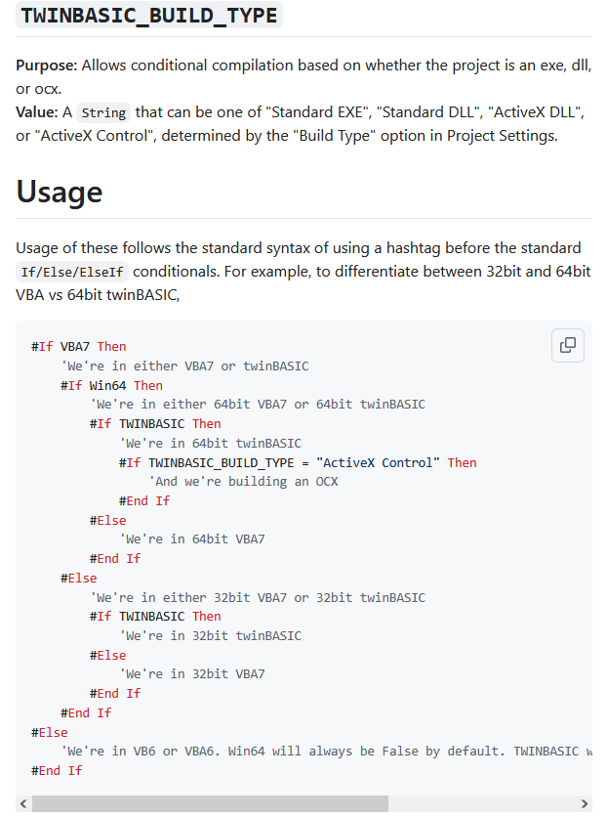Click the horizontal scrollbar left arrow
The height and width of the screenshot is (818, 607).
click(x=23, y=803)
